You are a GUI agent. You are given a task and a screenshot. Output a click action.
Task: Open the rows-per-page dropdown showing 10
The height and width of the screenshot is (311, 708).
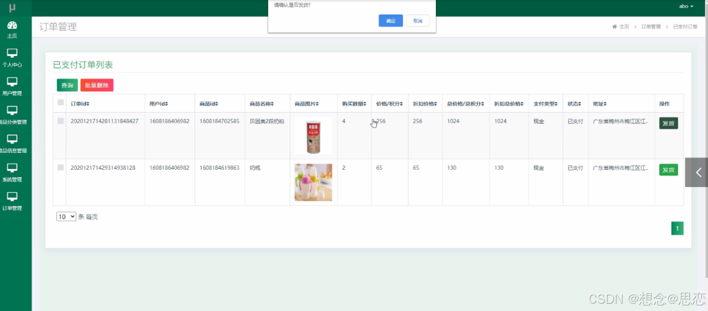click(66, 216)
